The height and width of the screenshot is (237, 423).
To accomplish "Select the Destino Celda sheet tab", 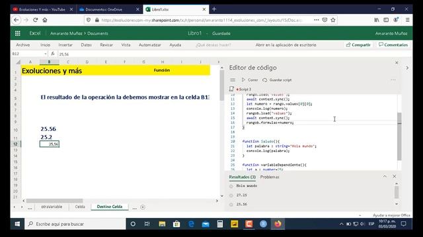I will [110, 207].
